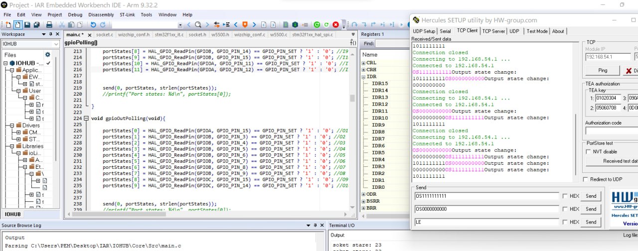
Task: Click the Redo toolbar icon
Action: 103,24
